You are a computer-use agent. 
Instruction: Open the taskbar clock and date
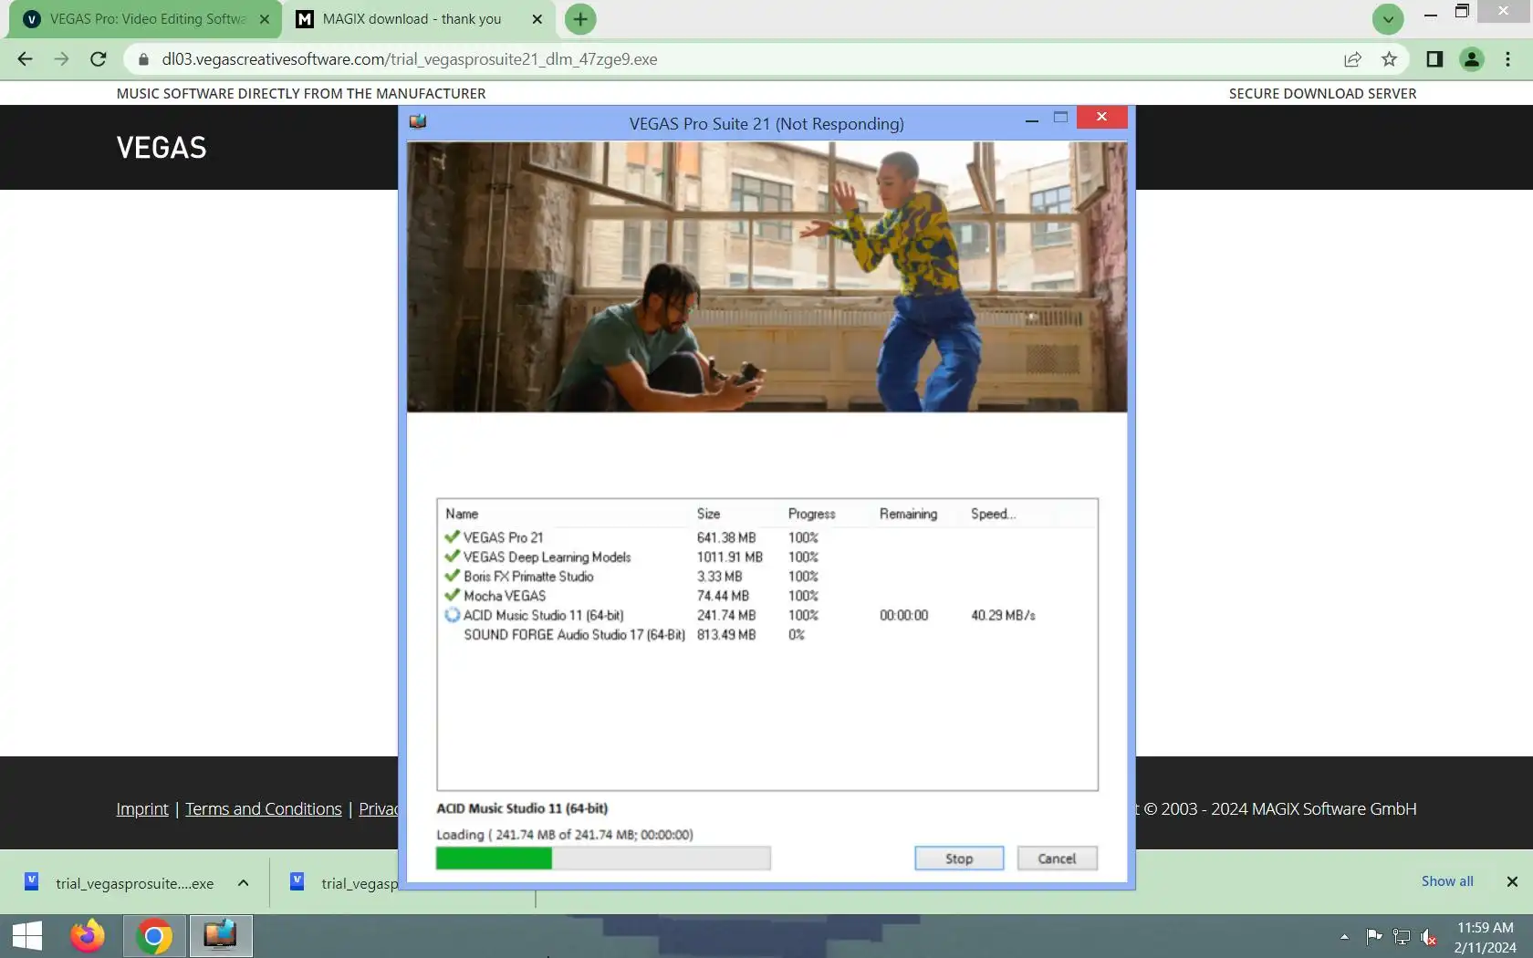click(x=1485, y=937)
